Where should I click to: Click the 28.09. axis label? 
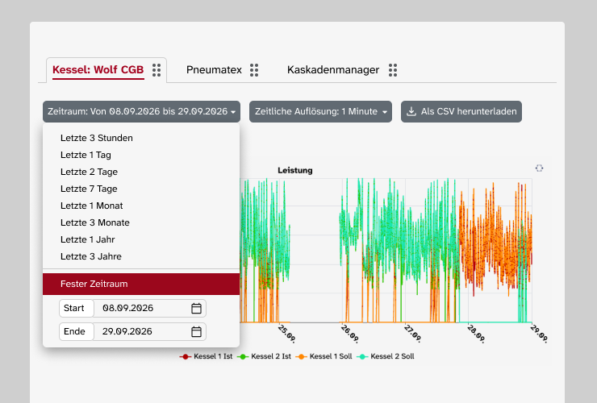tap(475, 334)
